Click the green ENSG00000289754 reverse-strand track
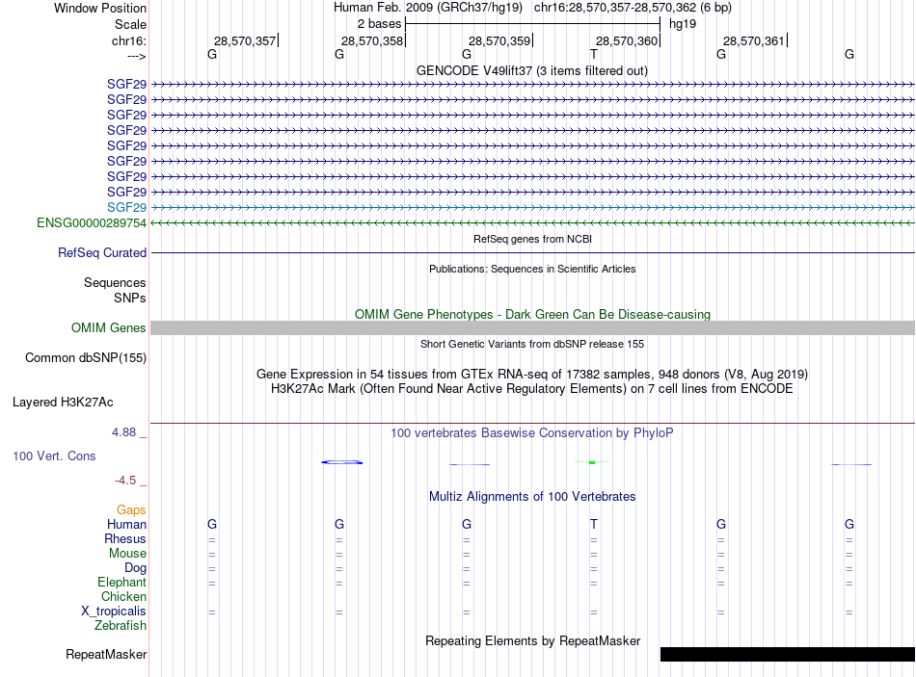This screenshot has width=916, height=677. [x=533, y=223]
